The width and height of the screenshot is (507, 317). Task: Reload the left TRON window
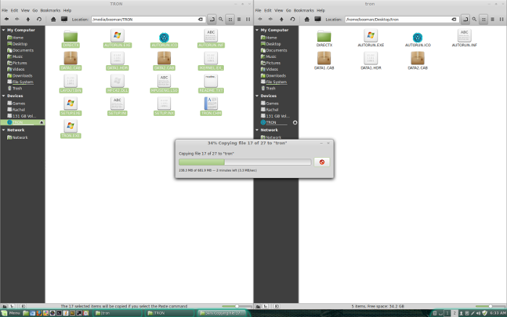[x=39, y=20]
